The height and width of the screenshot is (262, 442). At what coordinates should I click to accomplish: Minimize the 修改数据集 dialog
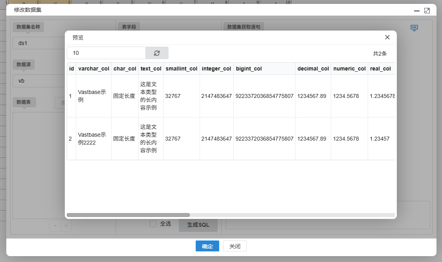(x=417, y=11)
